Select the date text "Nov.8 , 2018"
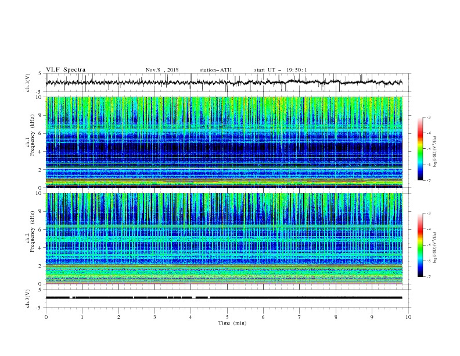460x356 pixels. pos(162,70)
